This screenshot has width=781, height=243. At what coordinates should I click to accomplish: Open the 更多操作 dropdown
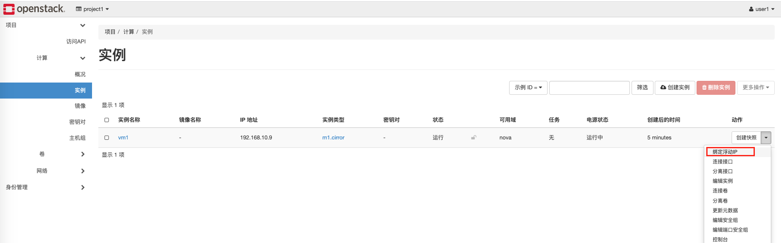[756, 88]
